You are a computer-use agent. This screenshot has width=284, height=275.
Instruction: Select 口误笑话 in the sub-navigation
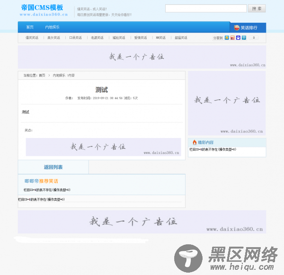pos(75,38)
